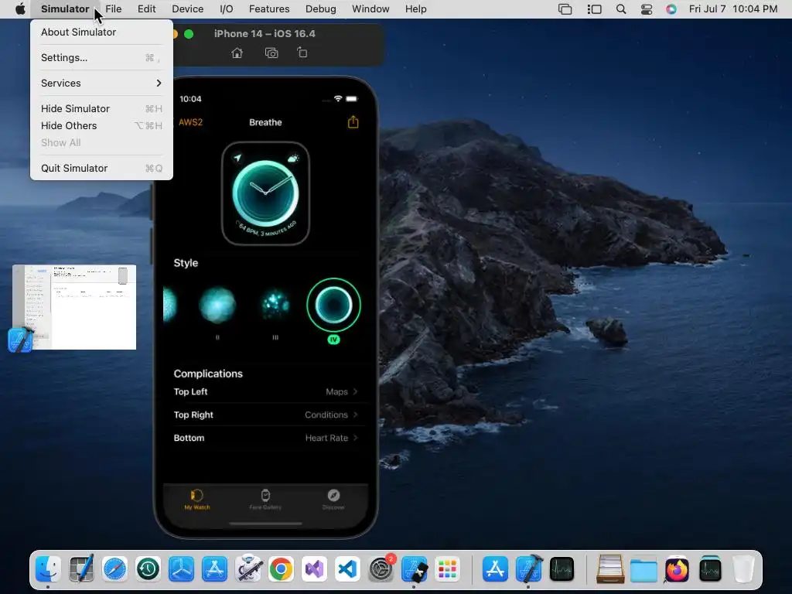Tap the Breathe watch face preview
The image size is (792, 594).
click(266, 193)
